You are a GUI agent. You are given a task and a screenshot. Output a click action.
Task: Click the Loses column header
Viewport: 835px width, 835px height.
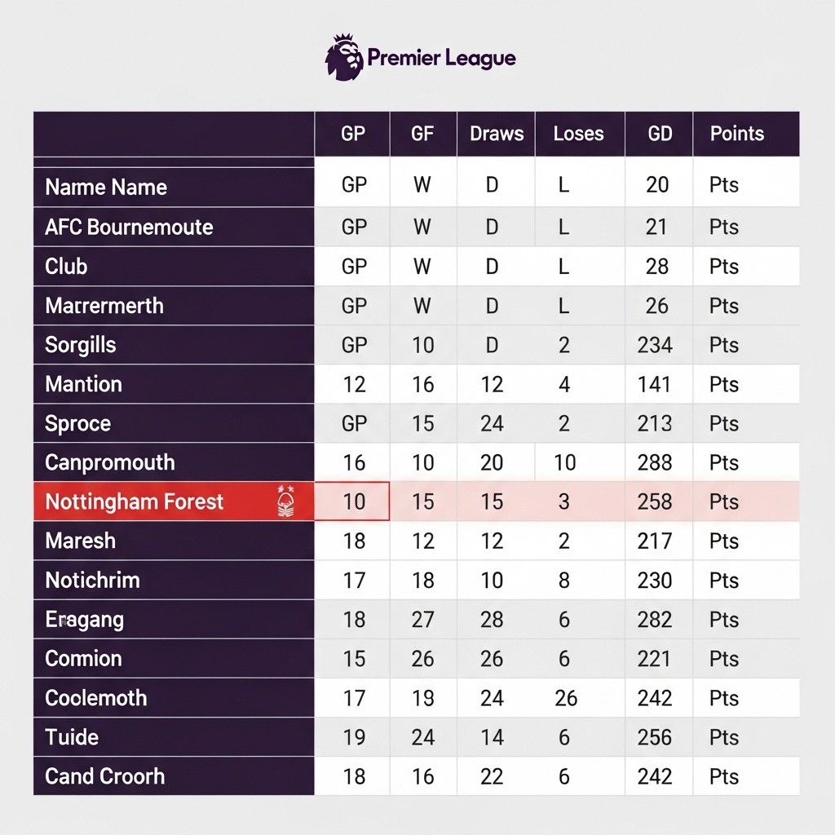[578, 134]
